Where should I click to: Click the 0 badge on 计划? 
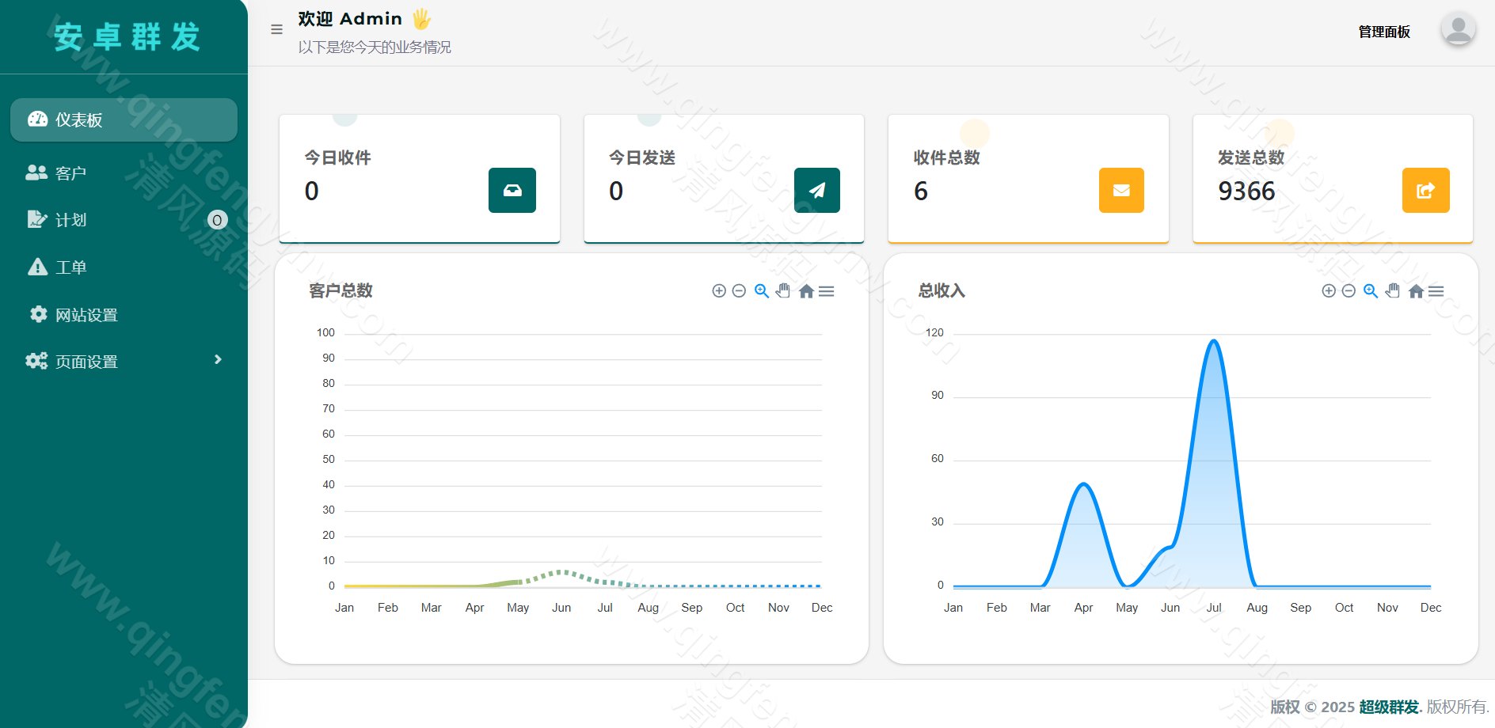pyautogui.click(x=217, y=220)
